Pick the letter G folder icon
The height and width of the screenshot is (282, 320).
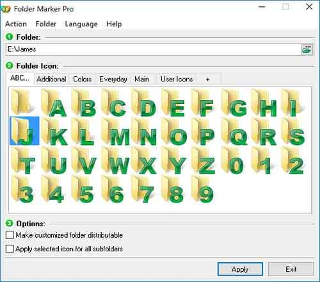click(x=234, y=103)
